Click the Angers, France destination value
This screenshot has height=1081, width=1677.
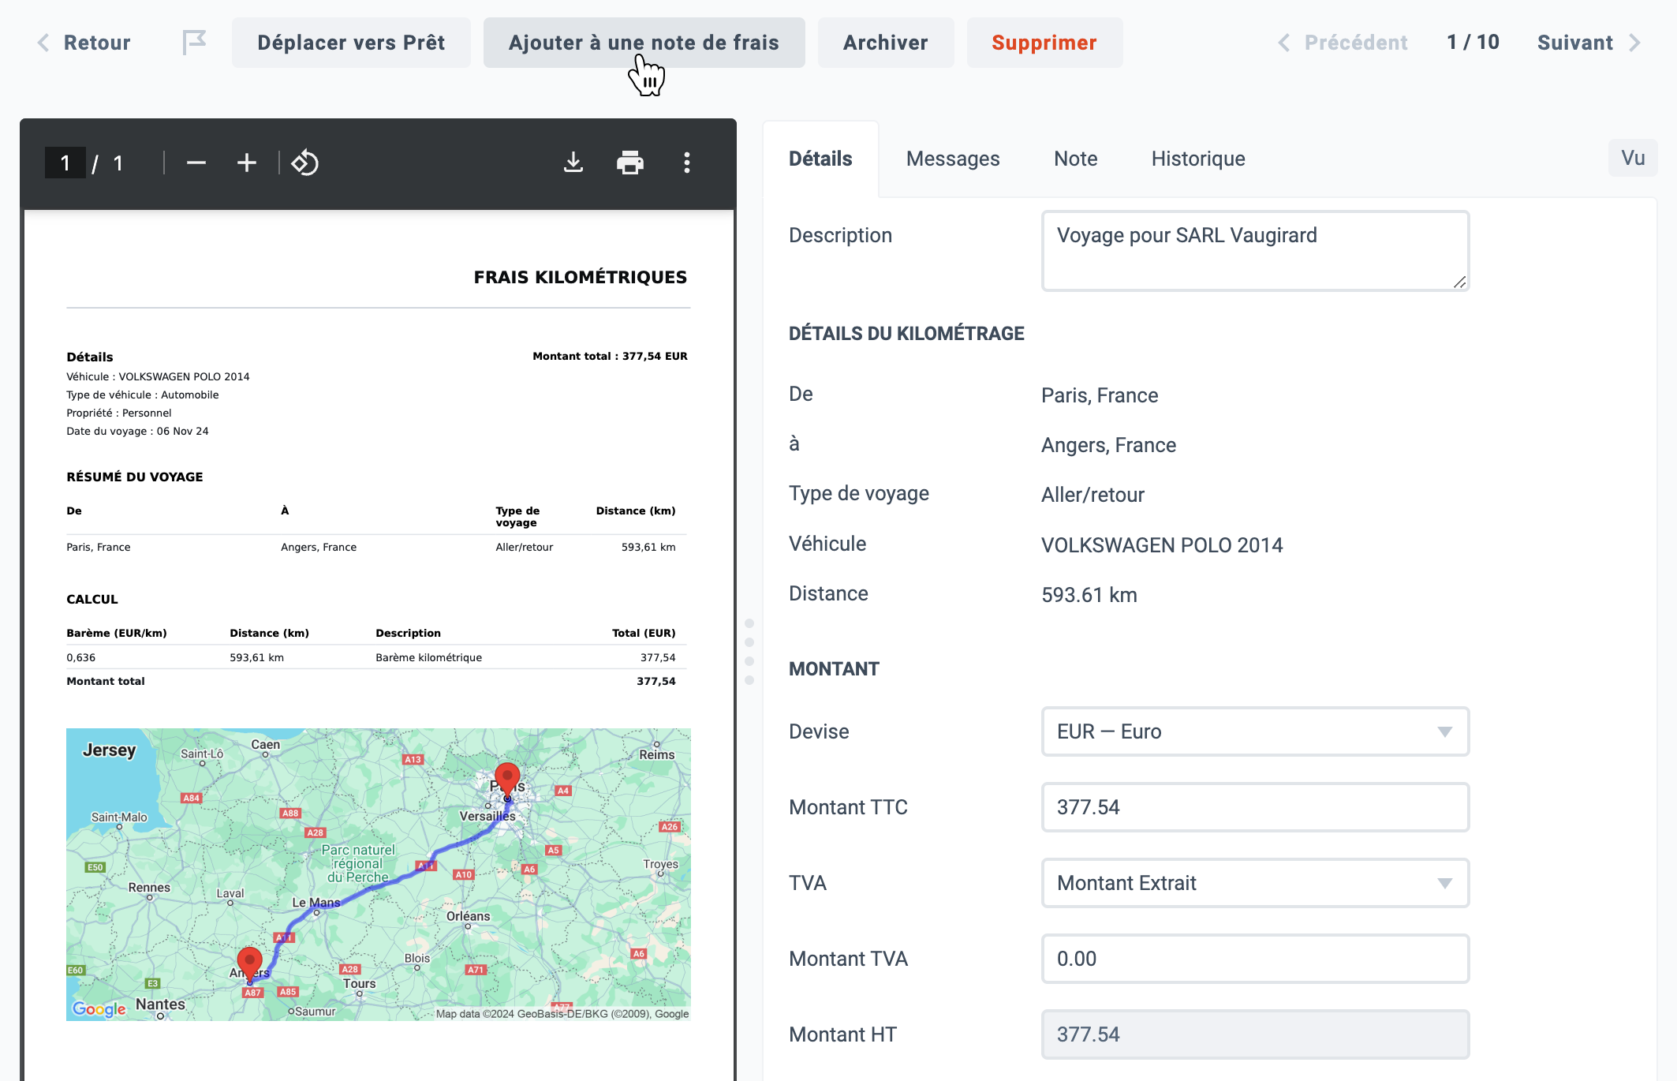coord(1108,445)
